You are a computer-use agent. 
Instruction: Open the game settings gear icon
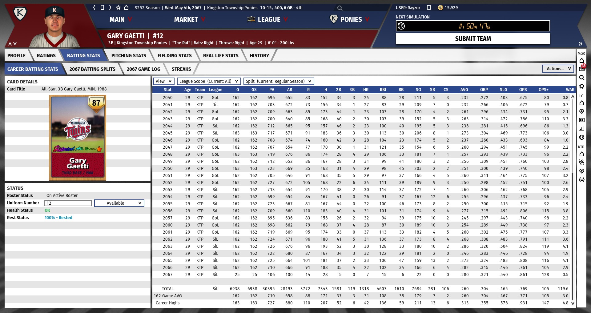pos(582,86)
